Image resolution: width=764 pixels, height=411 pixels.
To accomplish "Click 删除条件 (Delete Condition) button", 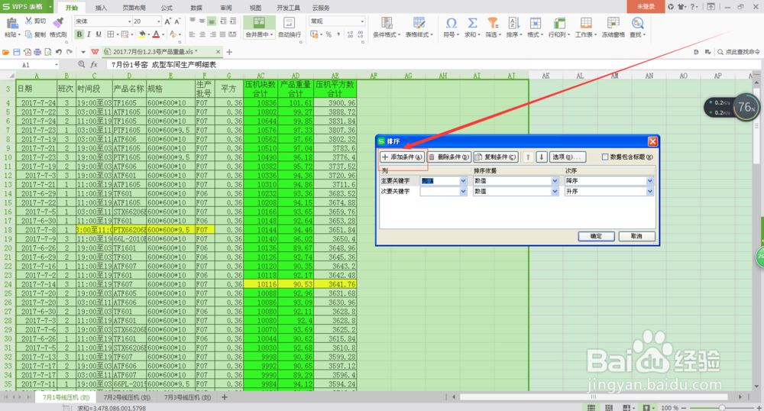I will click(448, 157).
